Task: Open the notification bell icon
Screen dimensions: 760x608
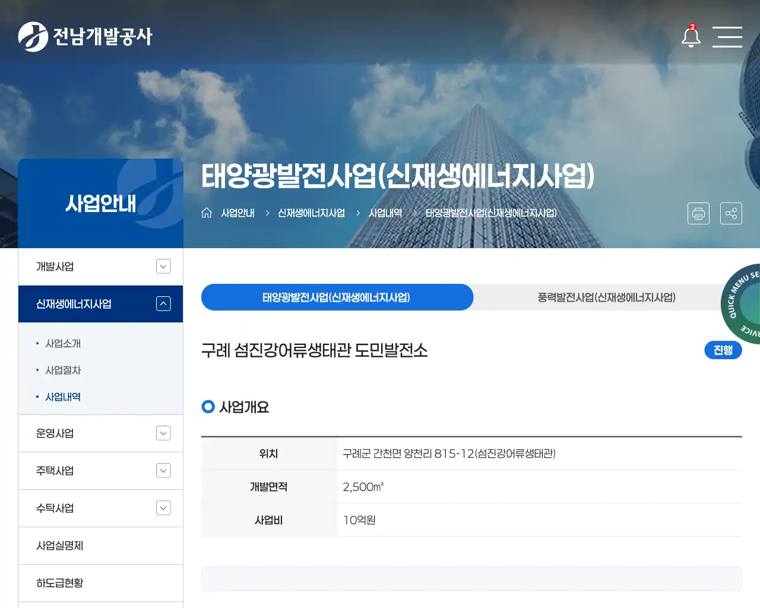Action: point(691,36)
